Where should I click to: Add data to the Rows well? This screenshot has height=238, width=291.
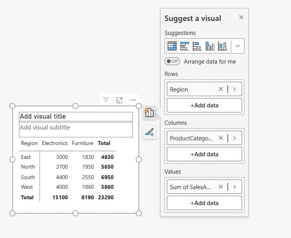pyautogui.click(x=204, y=105)
